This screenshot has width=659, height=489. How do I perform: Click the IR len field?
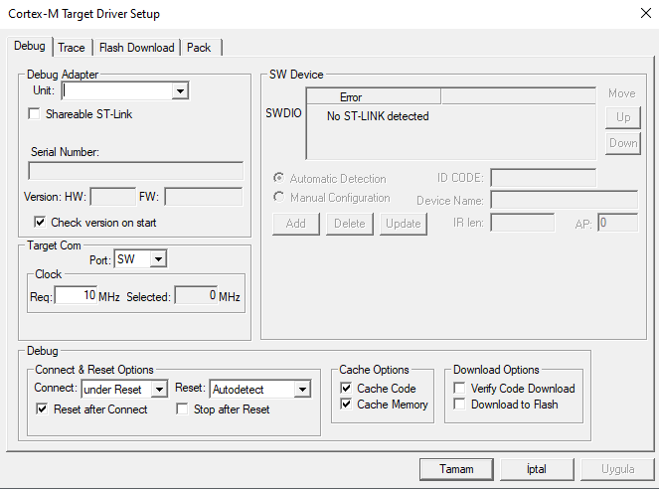[523, 223]
